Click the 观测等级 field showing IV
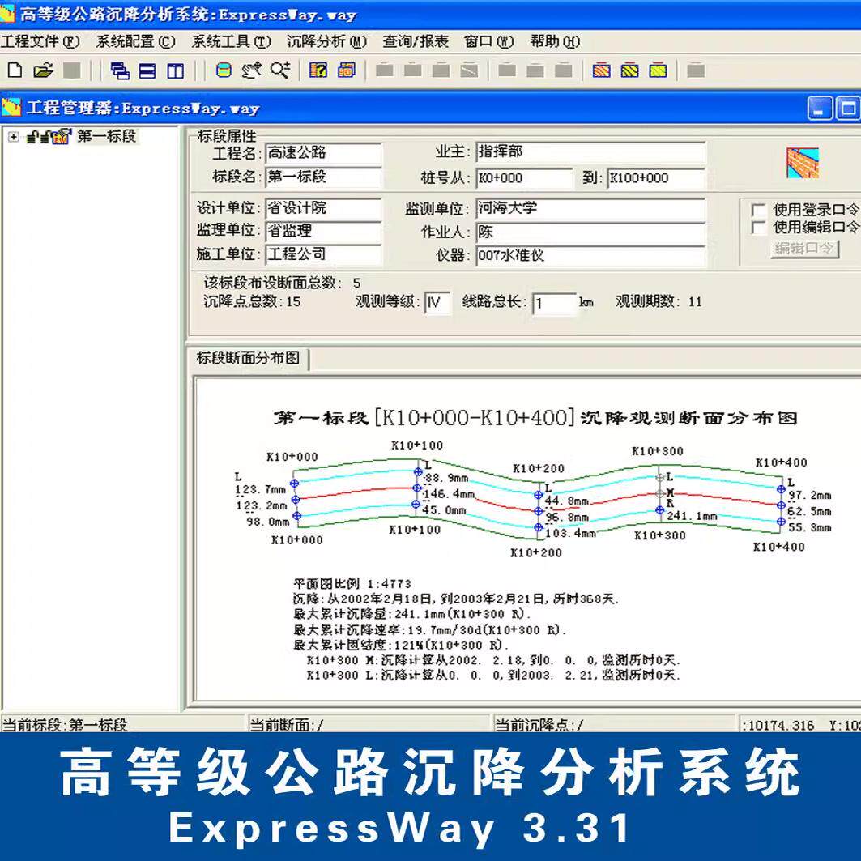The image size is (861, 861). pos(437,303)
